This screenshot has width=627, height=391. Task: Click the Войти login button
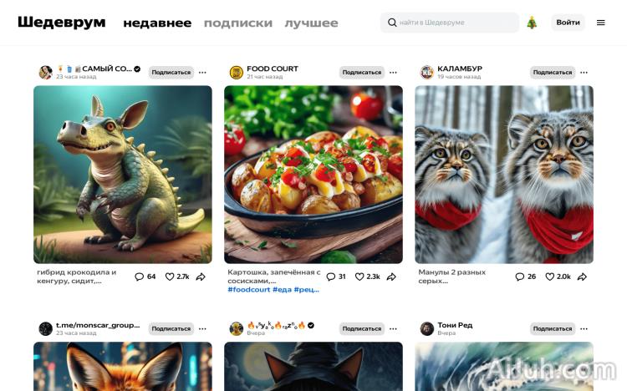click(568, 23)
